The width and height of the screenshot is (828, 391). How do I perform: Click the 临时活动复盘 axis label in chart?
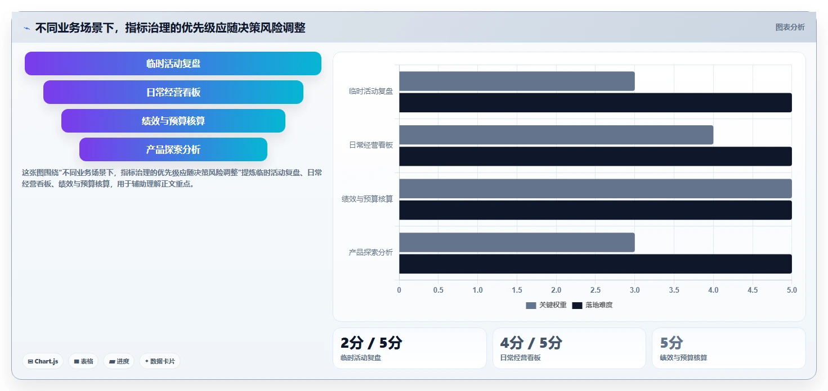(371, 91)
